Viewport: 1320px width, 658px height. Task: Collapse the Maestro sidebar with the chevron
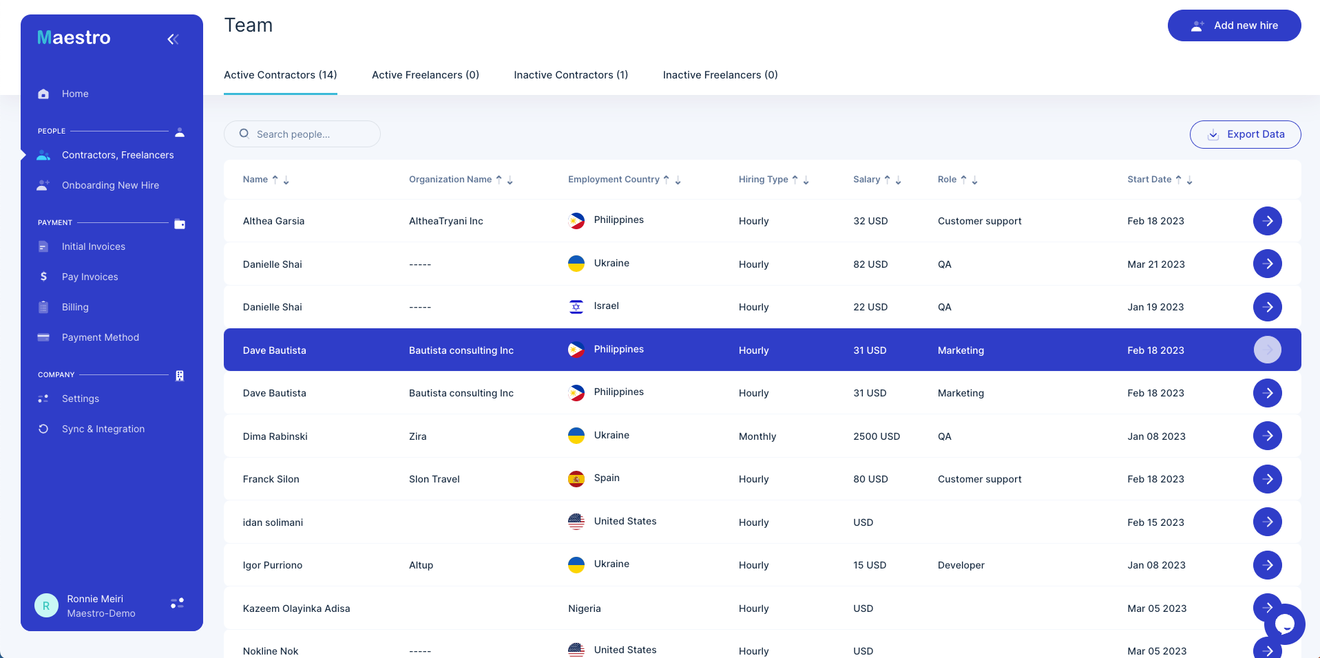pos(173,39)
